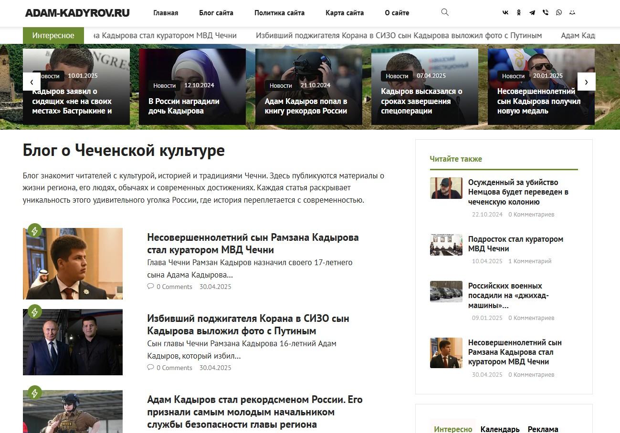Click sidebar thumbnail for Nemtsov convict article
This screenshot has width=620, height=433.
[446, 188]
